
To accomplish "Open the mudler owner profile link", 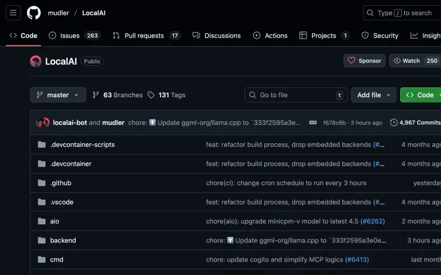I will (58, 13).
